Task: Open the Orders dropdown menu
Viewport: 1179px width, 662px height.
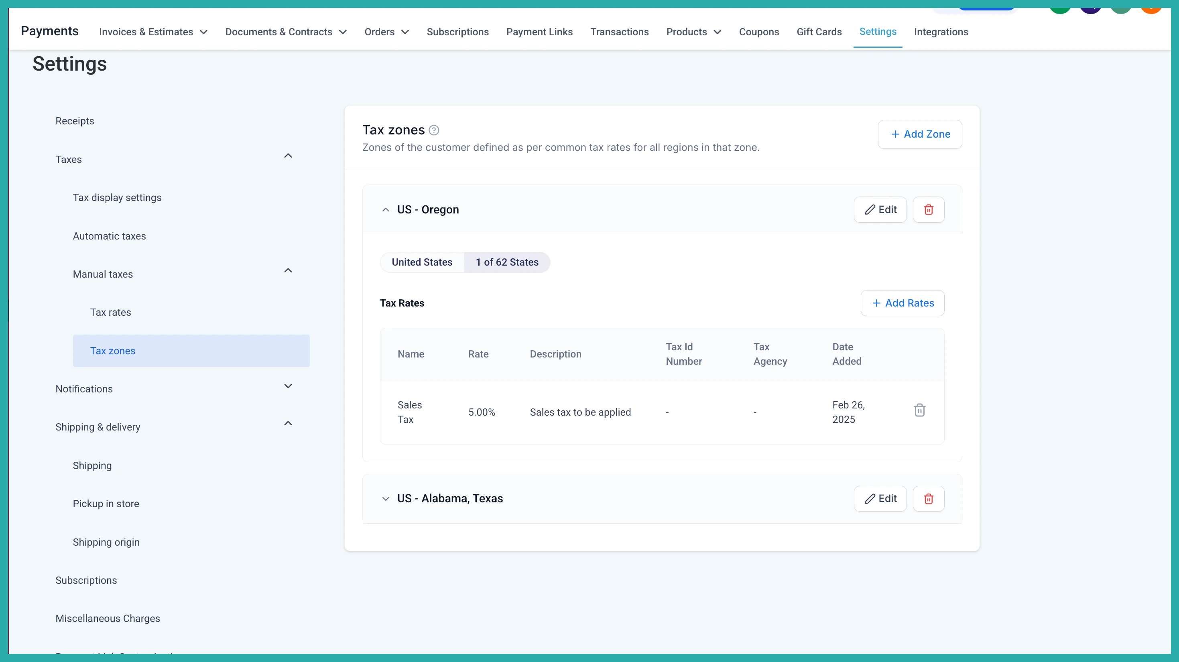Action: pyautogui.click(x=387, y=32)
